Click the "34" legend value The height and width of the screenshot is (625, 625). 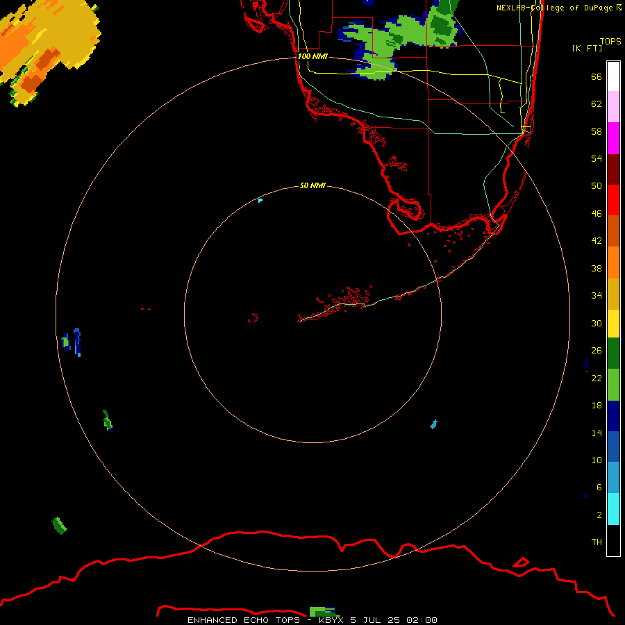pyautogui.click(x=597, y=295)
